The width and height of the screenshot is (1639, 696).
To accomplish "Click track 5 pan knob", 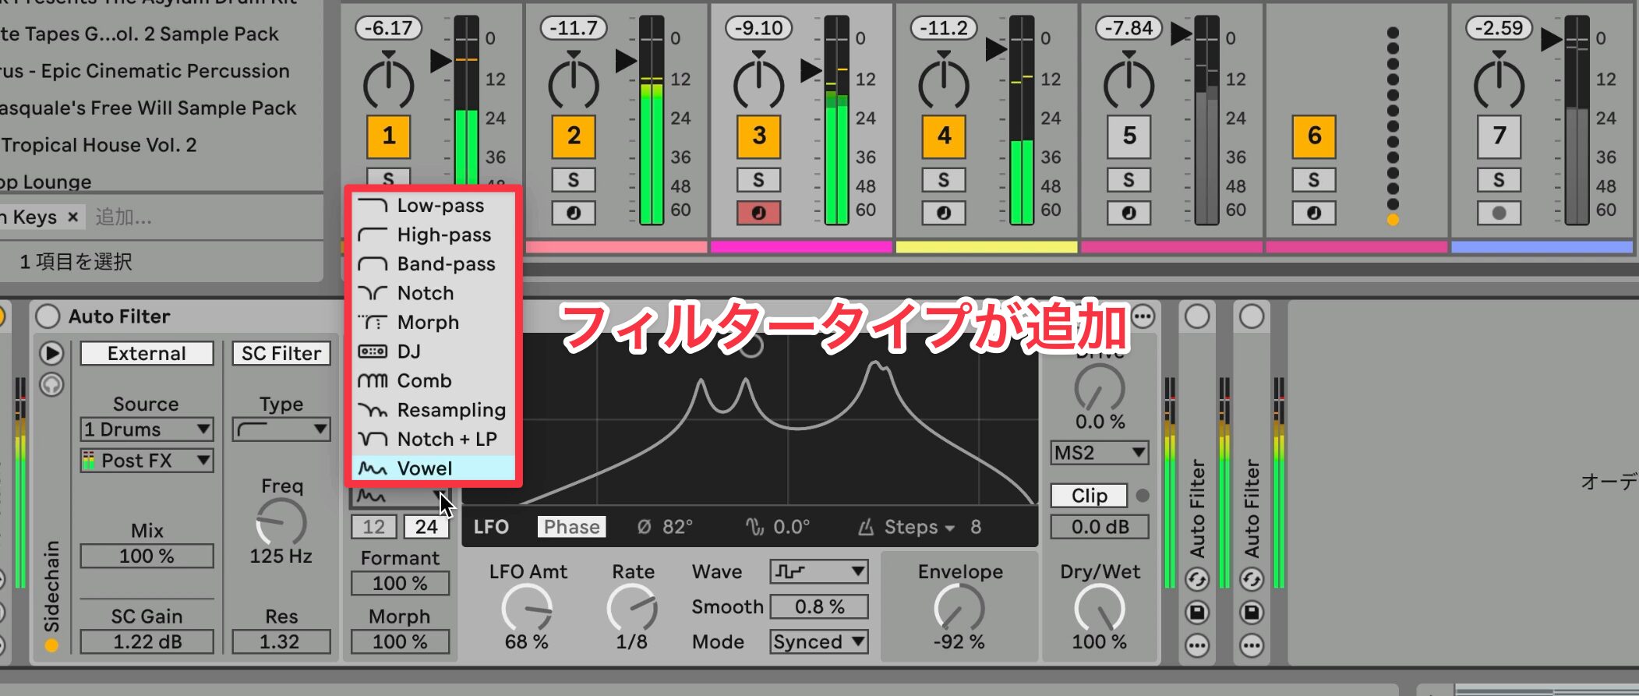I will (x=1129, y=81).
